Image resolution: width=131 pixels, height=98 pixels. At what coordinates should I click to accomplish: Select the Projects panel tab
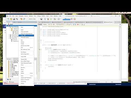click(x=9, y=22)
